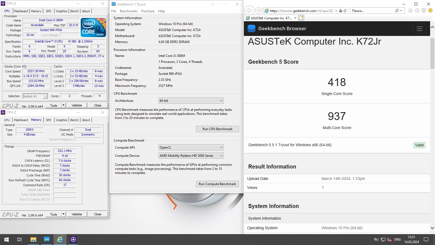Open Bench tab in lower CPU-Z
435x245 pixels.
point(74,120)
